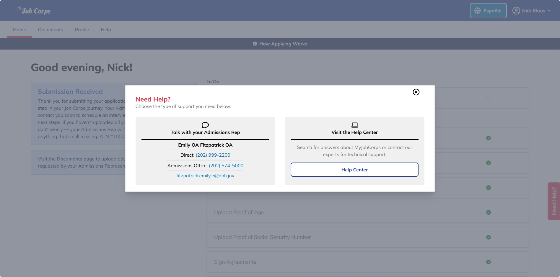Viewport: 560px width, 277px height.
Task: Click the MyJobCorps logo
Action: click(34, 11)
